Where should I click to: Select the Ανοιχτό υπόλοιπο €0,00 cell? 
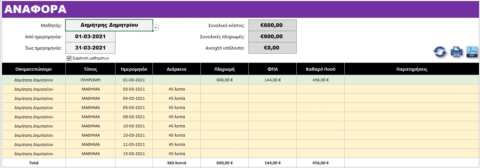[272, 48]
